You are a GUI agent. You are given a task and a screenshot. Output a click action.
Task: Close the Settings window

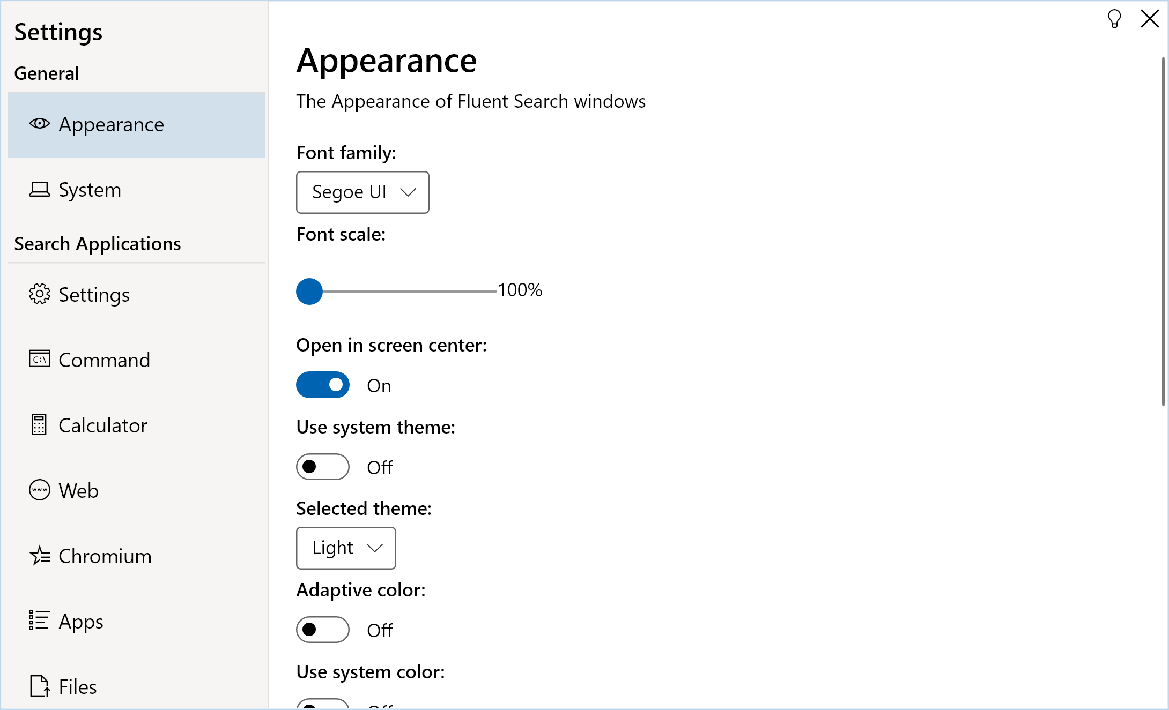point(1150,18)
